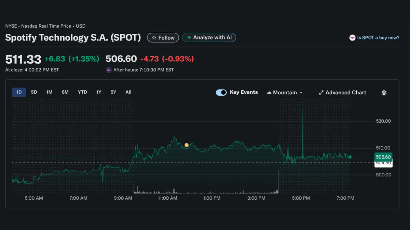Toggle the Key Events switch
The image size is (410, 230).
221,92
